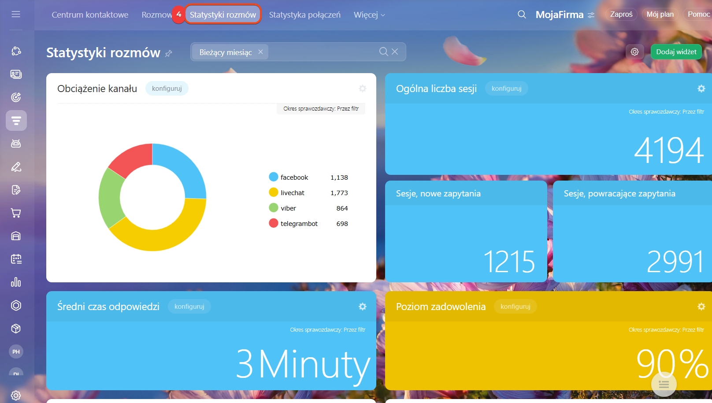Viewport: 712px width, 403px height.
Task: Click the viber value 864
Action: pyautogui.click(x=342, y=208)
